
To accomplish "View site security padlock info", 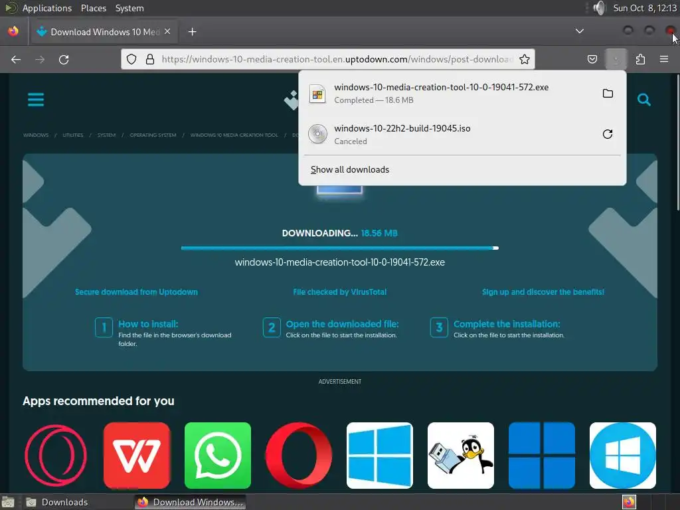I will click(150, 59).
